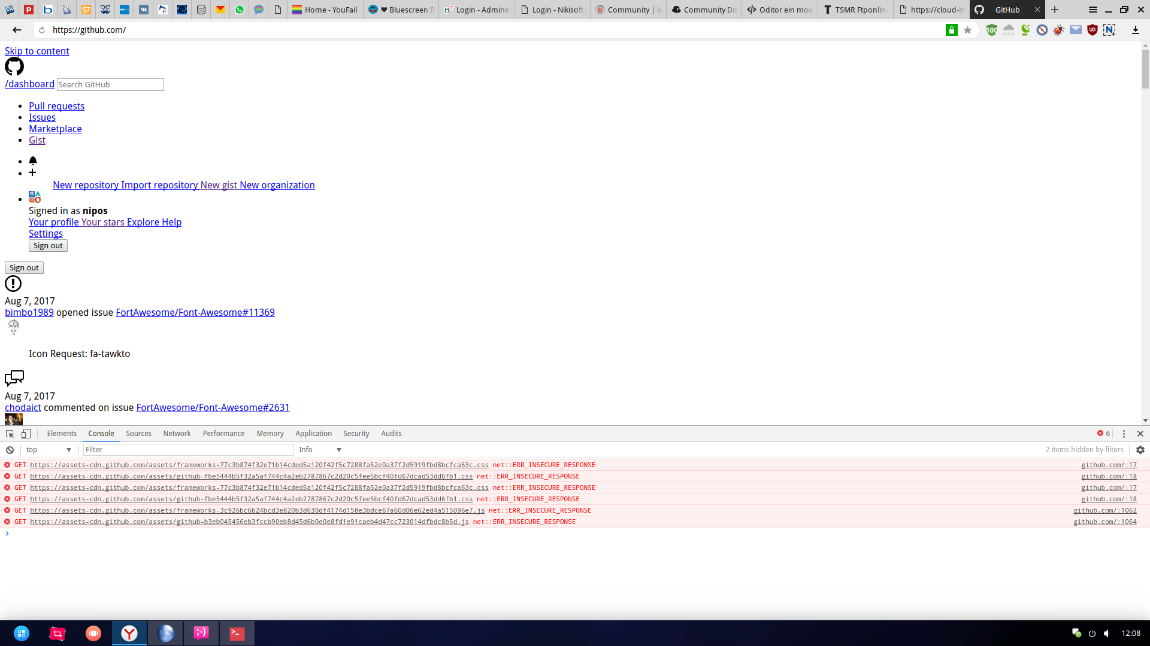The image size is (1150, 646).
Task: Open DevTools three-dot customize menu
Action: coord(1124,434)
